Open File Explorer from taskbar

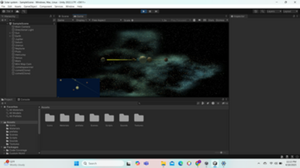[163, 163]
